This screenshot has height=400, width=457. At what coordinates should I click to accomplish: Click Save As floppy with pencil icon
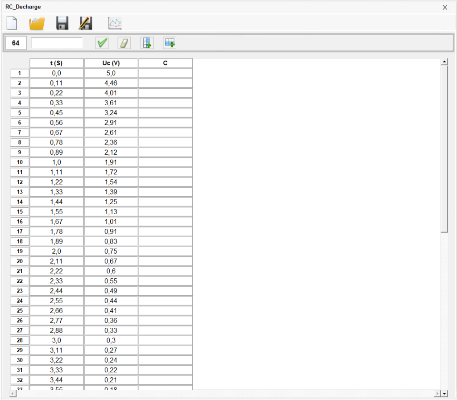point(85,23)
